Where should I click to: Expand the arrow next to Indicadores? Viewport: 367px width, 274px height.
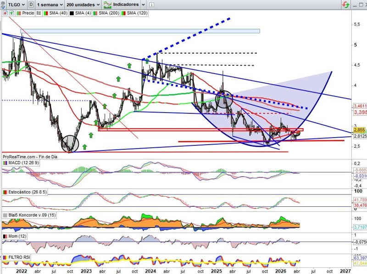pos(143,5)
